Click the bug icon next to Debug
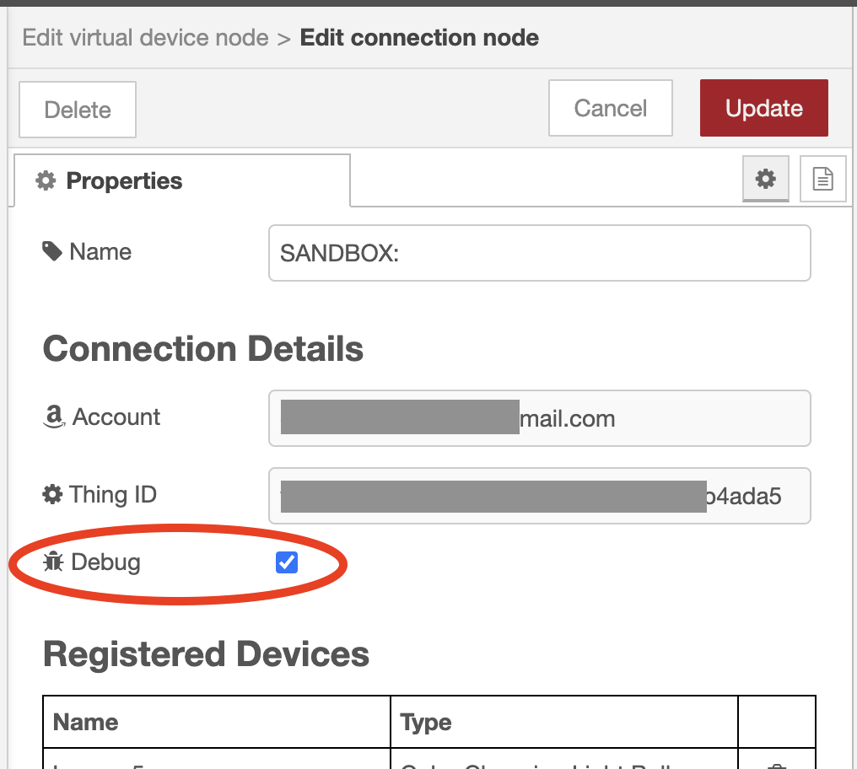This screenshot has height=769, width=857. pyautogui.click(x=52, y=562)
